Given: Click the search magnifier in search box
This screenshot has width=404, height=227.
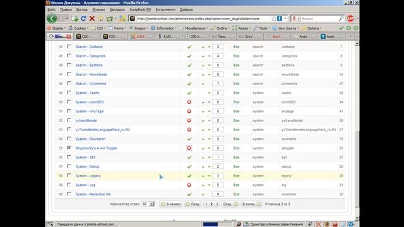Looking at the screenshot, I should click(341, 18).
